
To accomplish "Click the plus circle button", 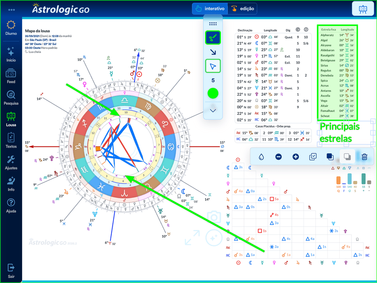I will pyautogui.click(x=295, y=157).
